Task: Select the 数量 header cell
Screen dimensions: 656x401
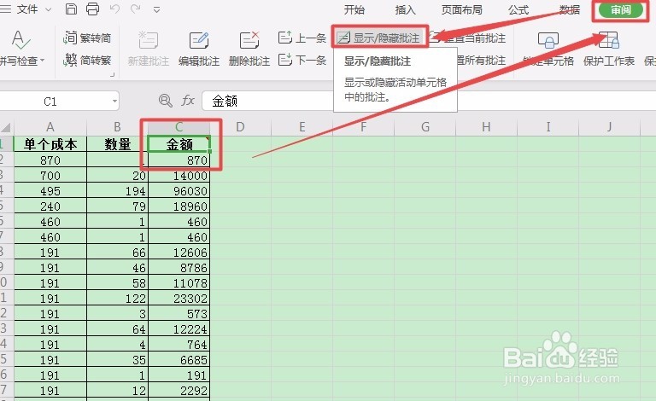Action: pyautogui.click(x=117, y=144)
